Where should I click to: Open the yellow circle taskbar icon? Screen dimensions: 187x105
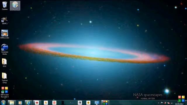coord(88,103)
